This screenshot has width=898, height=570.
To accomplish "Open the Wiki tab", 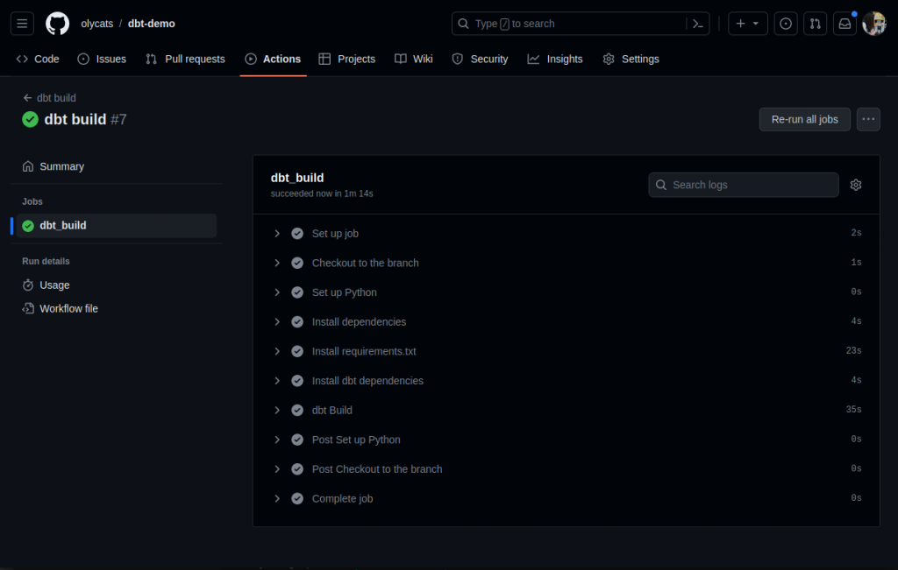I will click(x=414, y=59).
